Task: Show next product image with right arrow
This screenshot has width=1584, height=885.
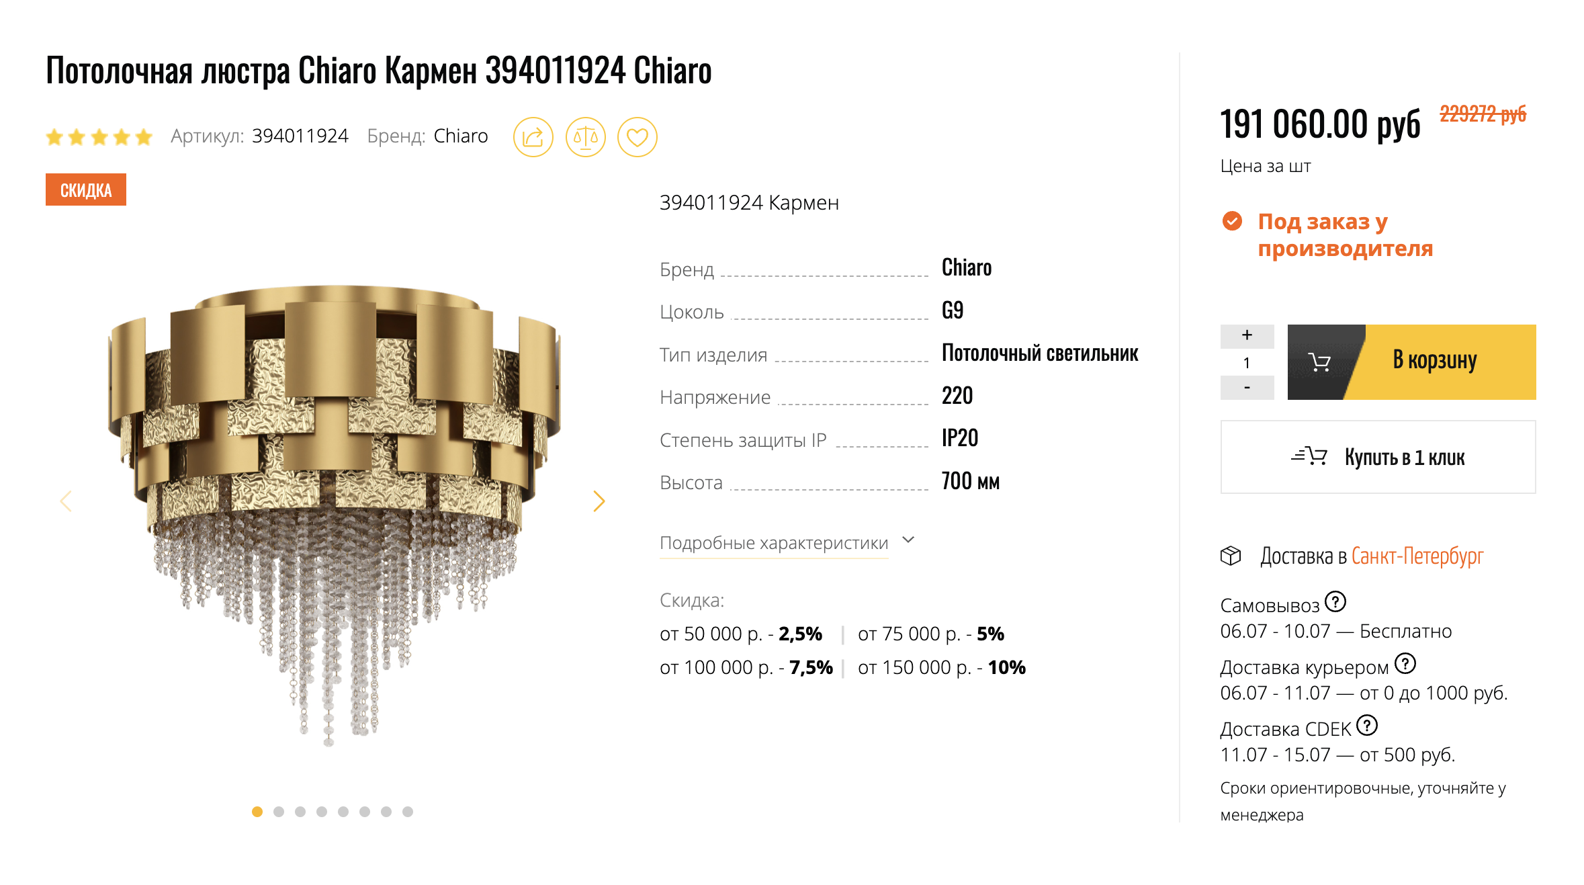Action: (x=599, y=501)
